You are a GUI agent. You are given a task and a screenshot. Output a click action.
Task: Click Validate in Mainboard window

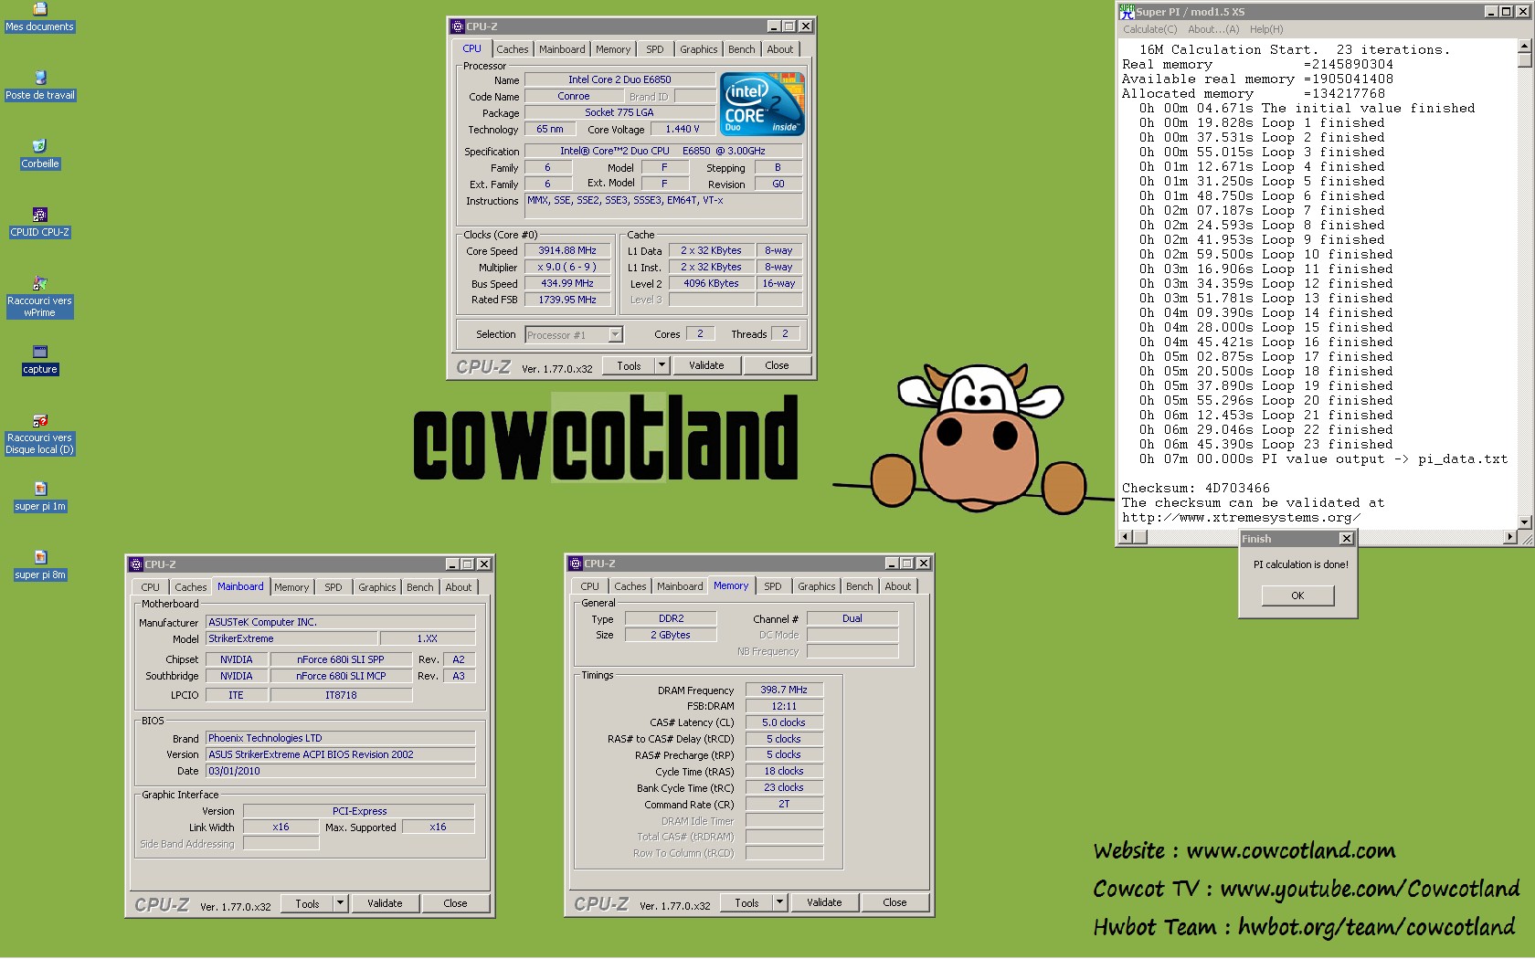pos(385,903)
